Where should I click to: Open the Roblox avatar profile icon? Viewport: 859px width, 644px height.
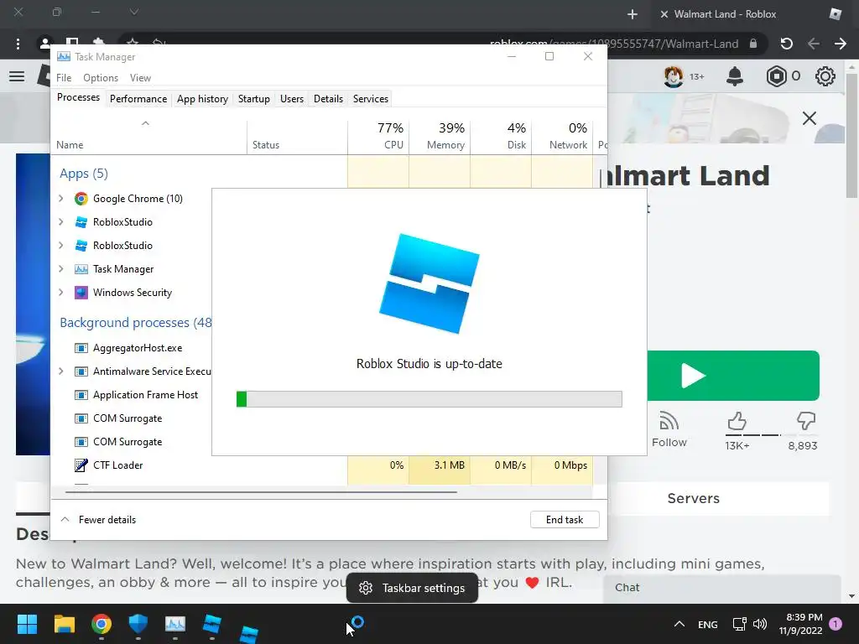[x=674, y=76]
